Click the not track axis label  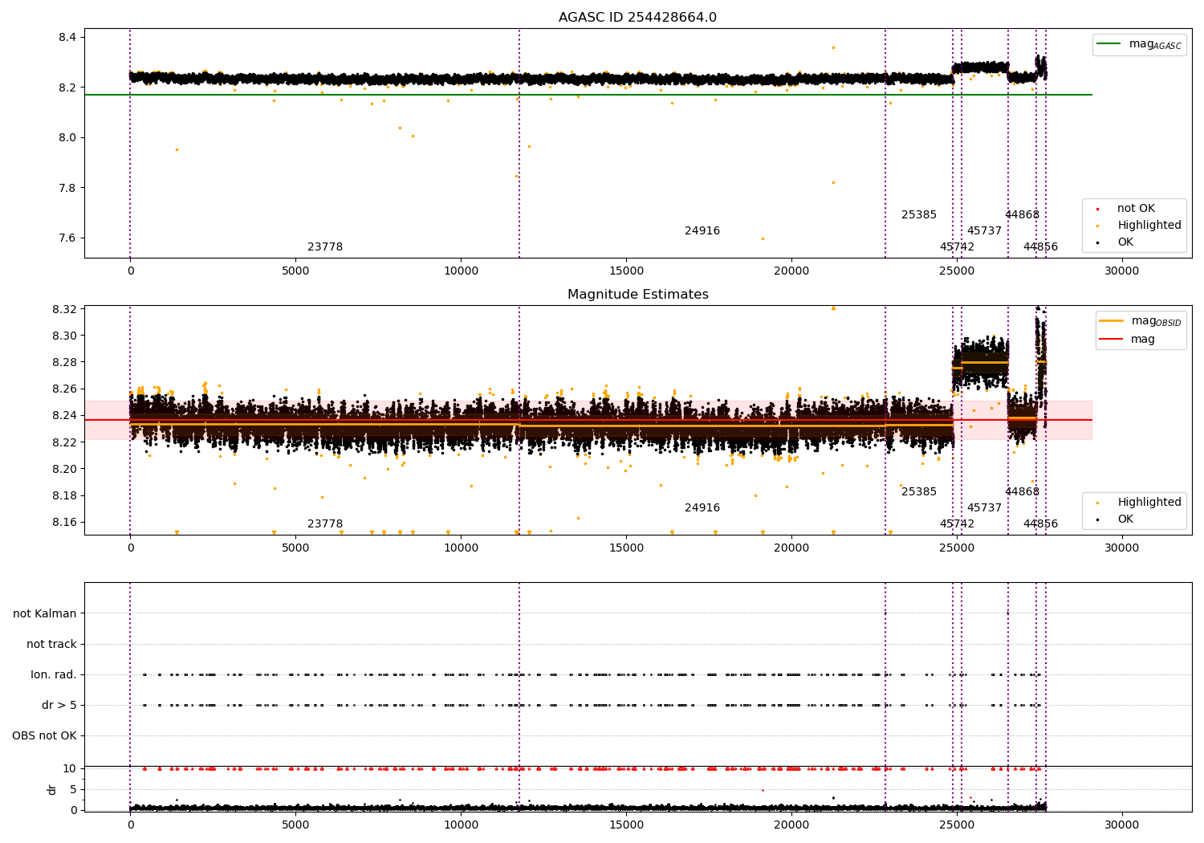click(x=51, y=644)
